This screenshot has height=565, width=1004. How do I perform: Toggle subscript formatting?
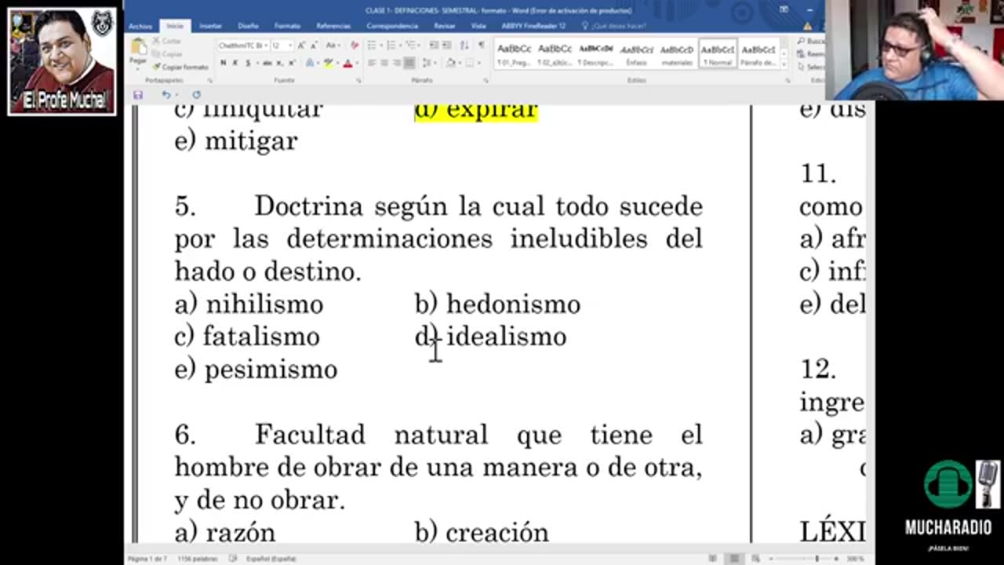point(279,63)
